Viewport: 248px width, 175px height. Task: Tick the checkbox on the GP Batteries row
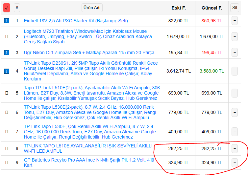coord(7,163)
